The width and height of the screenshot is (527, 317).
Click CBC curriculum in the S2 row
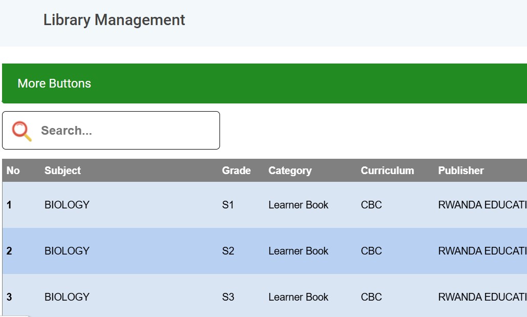pyautogui.click(x=371, y=251)
